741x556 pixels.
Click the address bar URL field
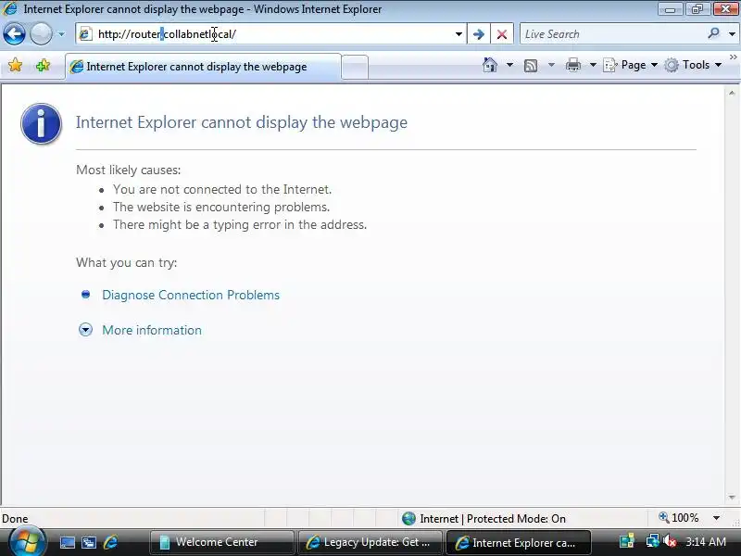click(271, 34)
